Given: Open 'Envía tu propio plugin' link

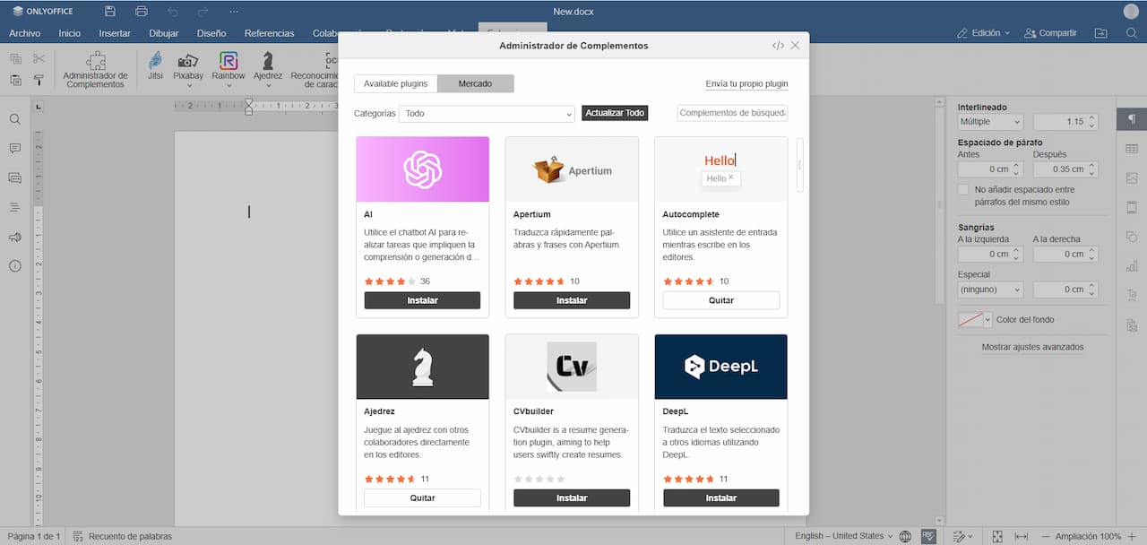Looking at the screenshot, I should point(746,83).
